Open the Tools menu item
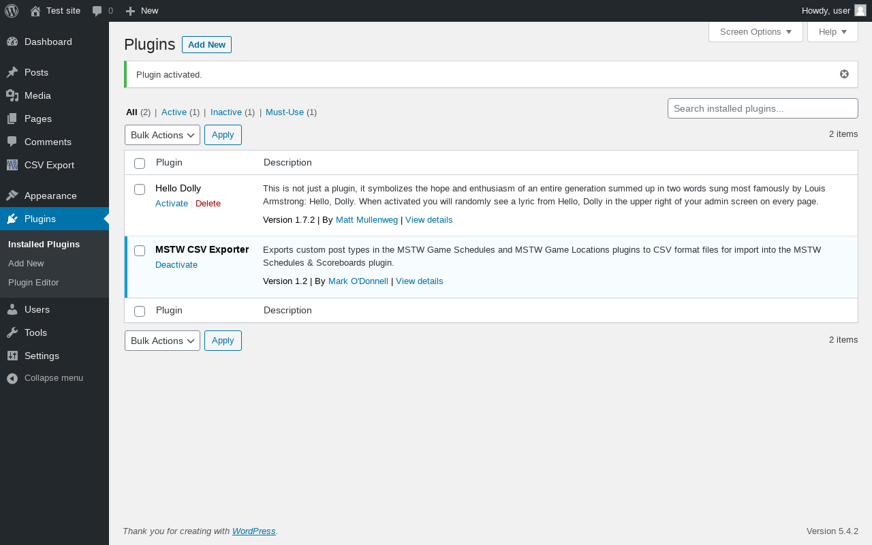The image size is (872, 545). [x=54, y=332]
